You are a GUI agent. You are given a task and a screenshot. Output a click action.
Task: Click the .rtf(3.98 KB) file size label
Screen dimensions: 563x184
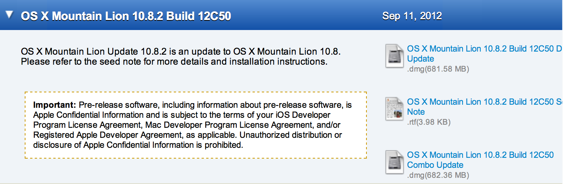click(429, 122)
